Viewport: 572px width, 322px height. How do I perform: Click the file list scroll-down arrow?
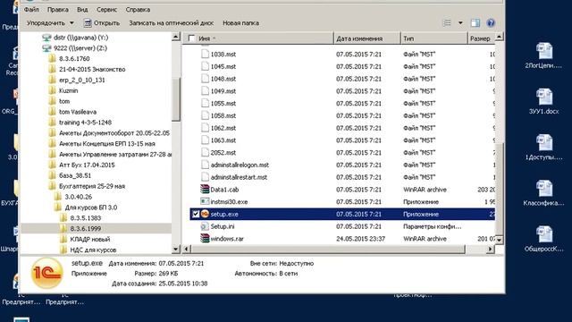[499, 240]
